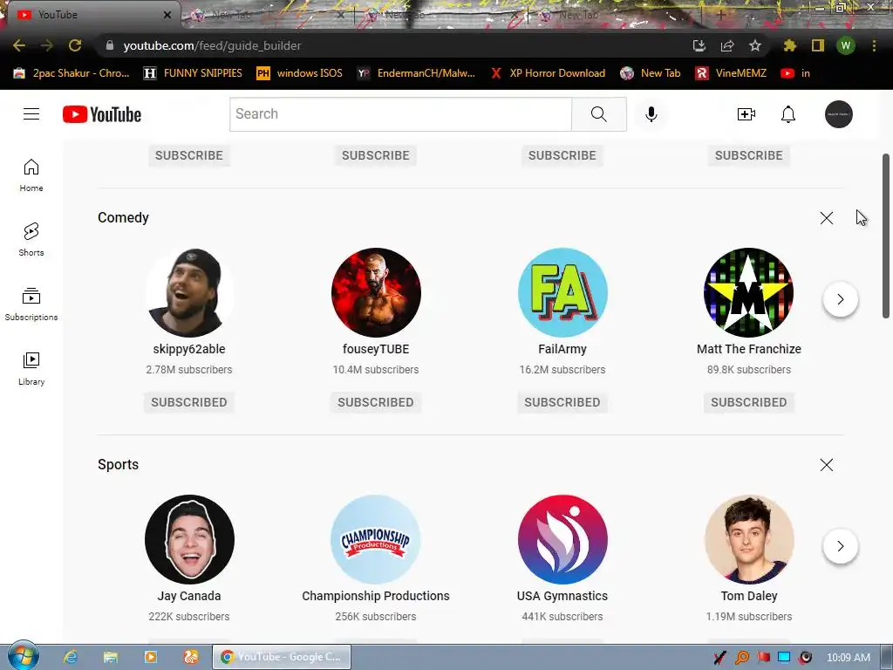
Task: Open Championship Productions channel name
Action: pyautogui.click(x=376, y=596)
